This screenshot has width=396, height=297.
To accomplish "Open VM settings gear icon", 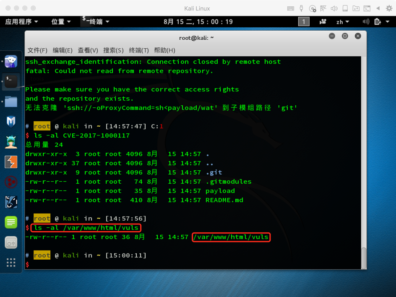I will pyautogui.click(x=389, y=8).
